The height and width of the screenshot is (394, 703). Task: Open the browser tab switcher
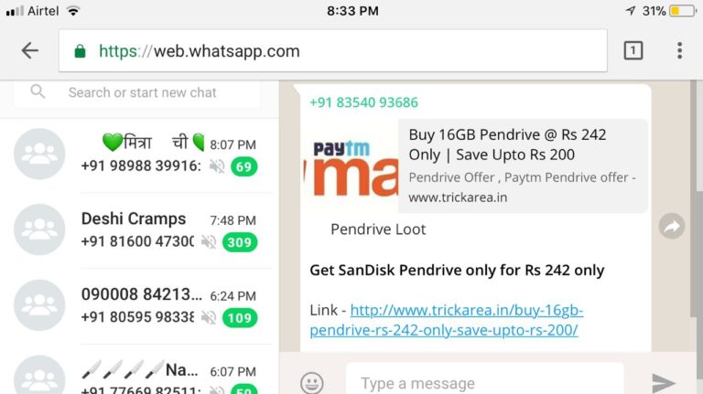coord(633,50)
